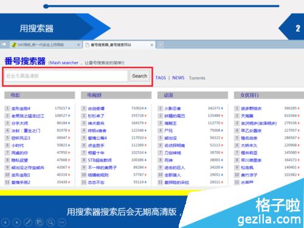
Task: Select the 动漫 category header
Action: pyautogui.click(x=193, y=95)
